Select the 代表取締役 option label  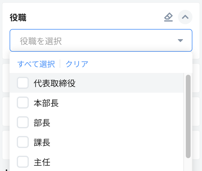[55, 83]
